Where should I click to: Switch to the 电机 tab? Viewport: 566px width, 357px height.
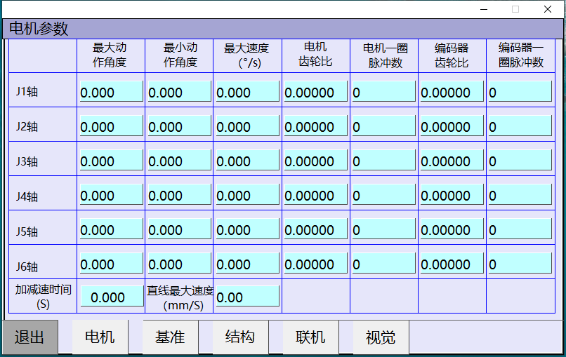pyautogui.click(x=100, y=337)
